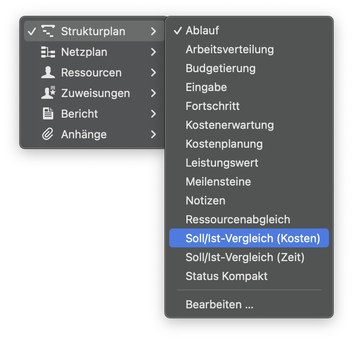This screenshot has height=341, width=353.
Task: Select the Arbeitsverteilung view
Action: tap(229, 49)
